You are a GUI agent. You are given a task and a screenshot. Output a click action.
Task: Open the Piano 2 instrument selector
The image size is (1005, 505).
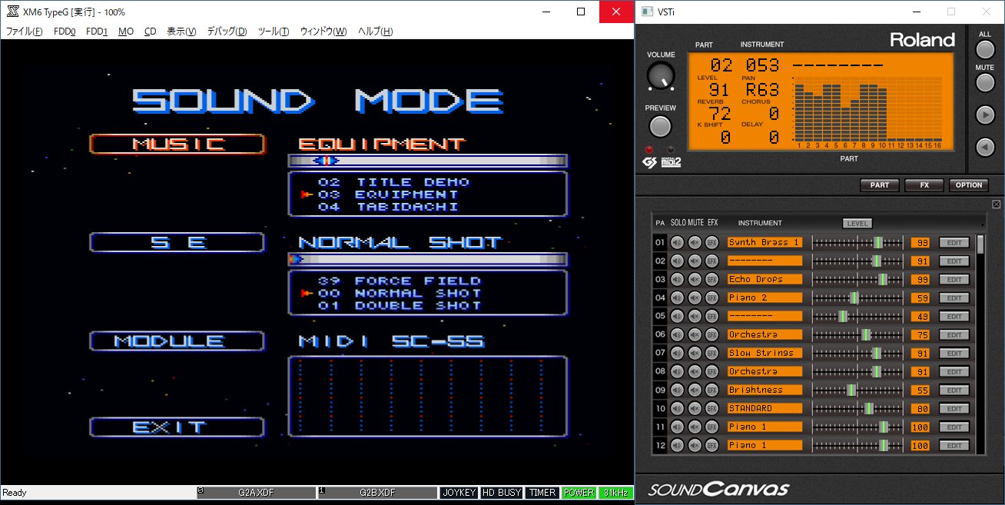765,297
